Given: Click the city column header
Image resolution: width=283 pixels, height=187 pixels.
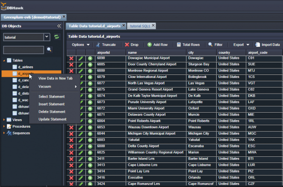Looking at the screenshot, I should tap(202, 52).
